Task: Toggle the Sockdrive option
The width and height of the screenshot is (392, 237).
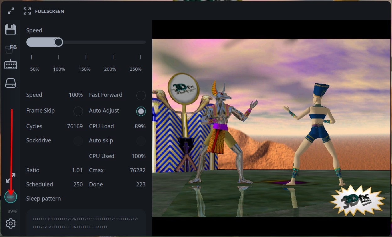Action: (78, 141)
